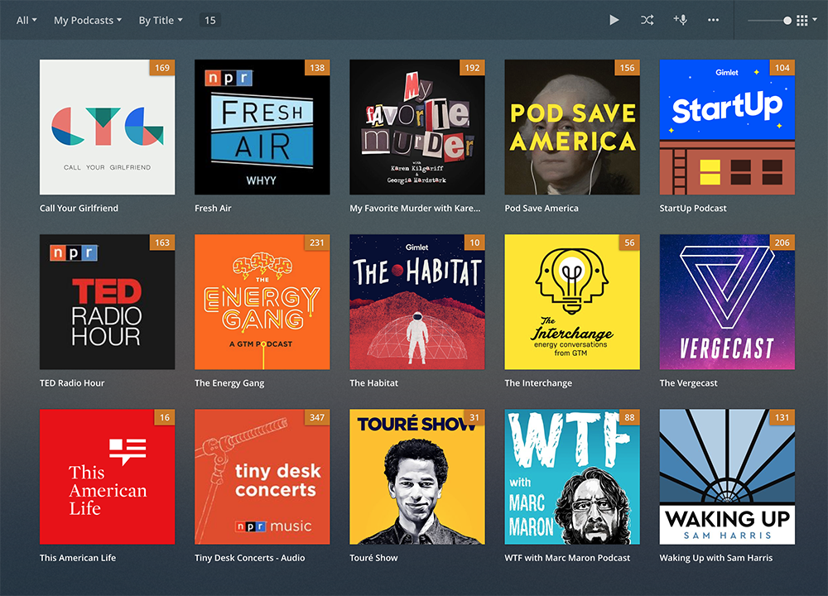
Task: Open The Energy Gang title link
Action: coord(230,383)
